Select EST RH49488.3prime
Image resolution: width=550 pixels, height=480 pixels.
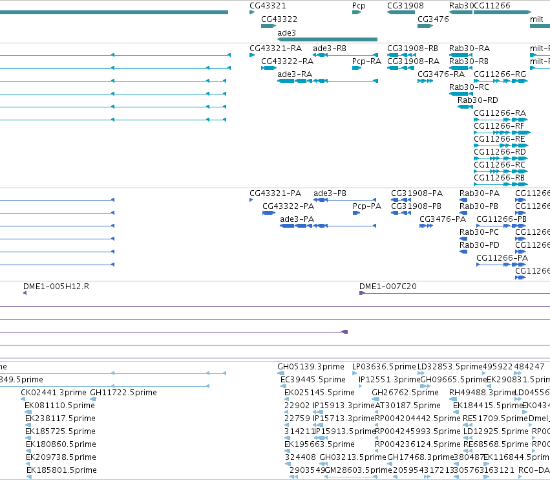tap(453, 399)
